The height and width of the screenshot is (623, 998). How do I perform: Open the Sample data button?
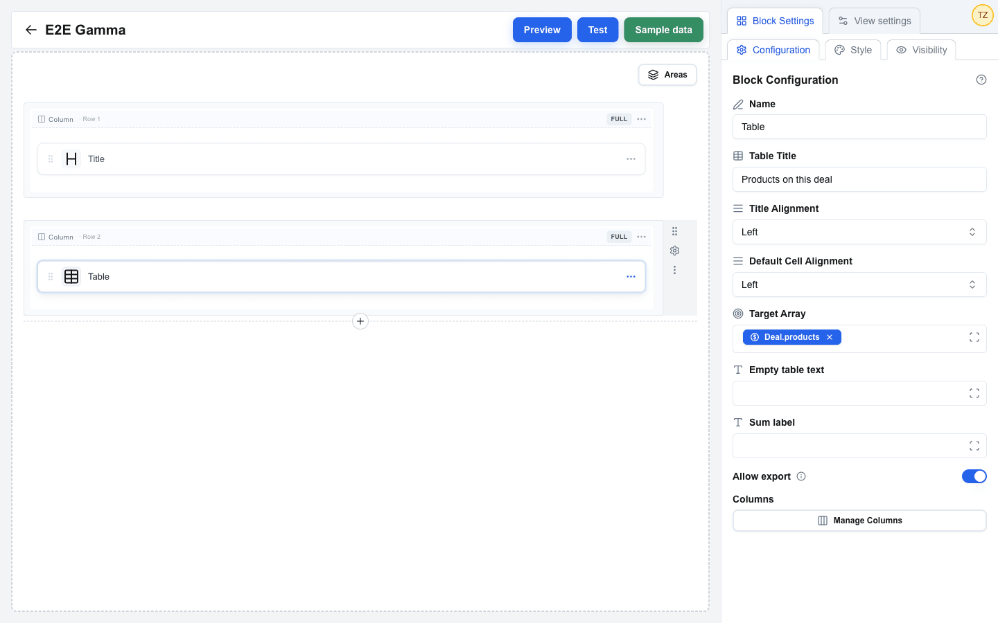663,30
